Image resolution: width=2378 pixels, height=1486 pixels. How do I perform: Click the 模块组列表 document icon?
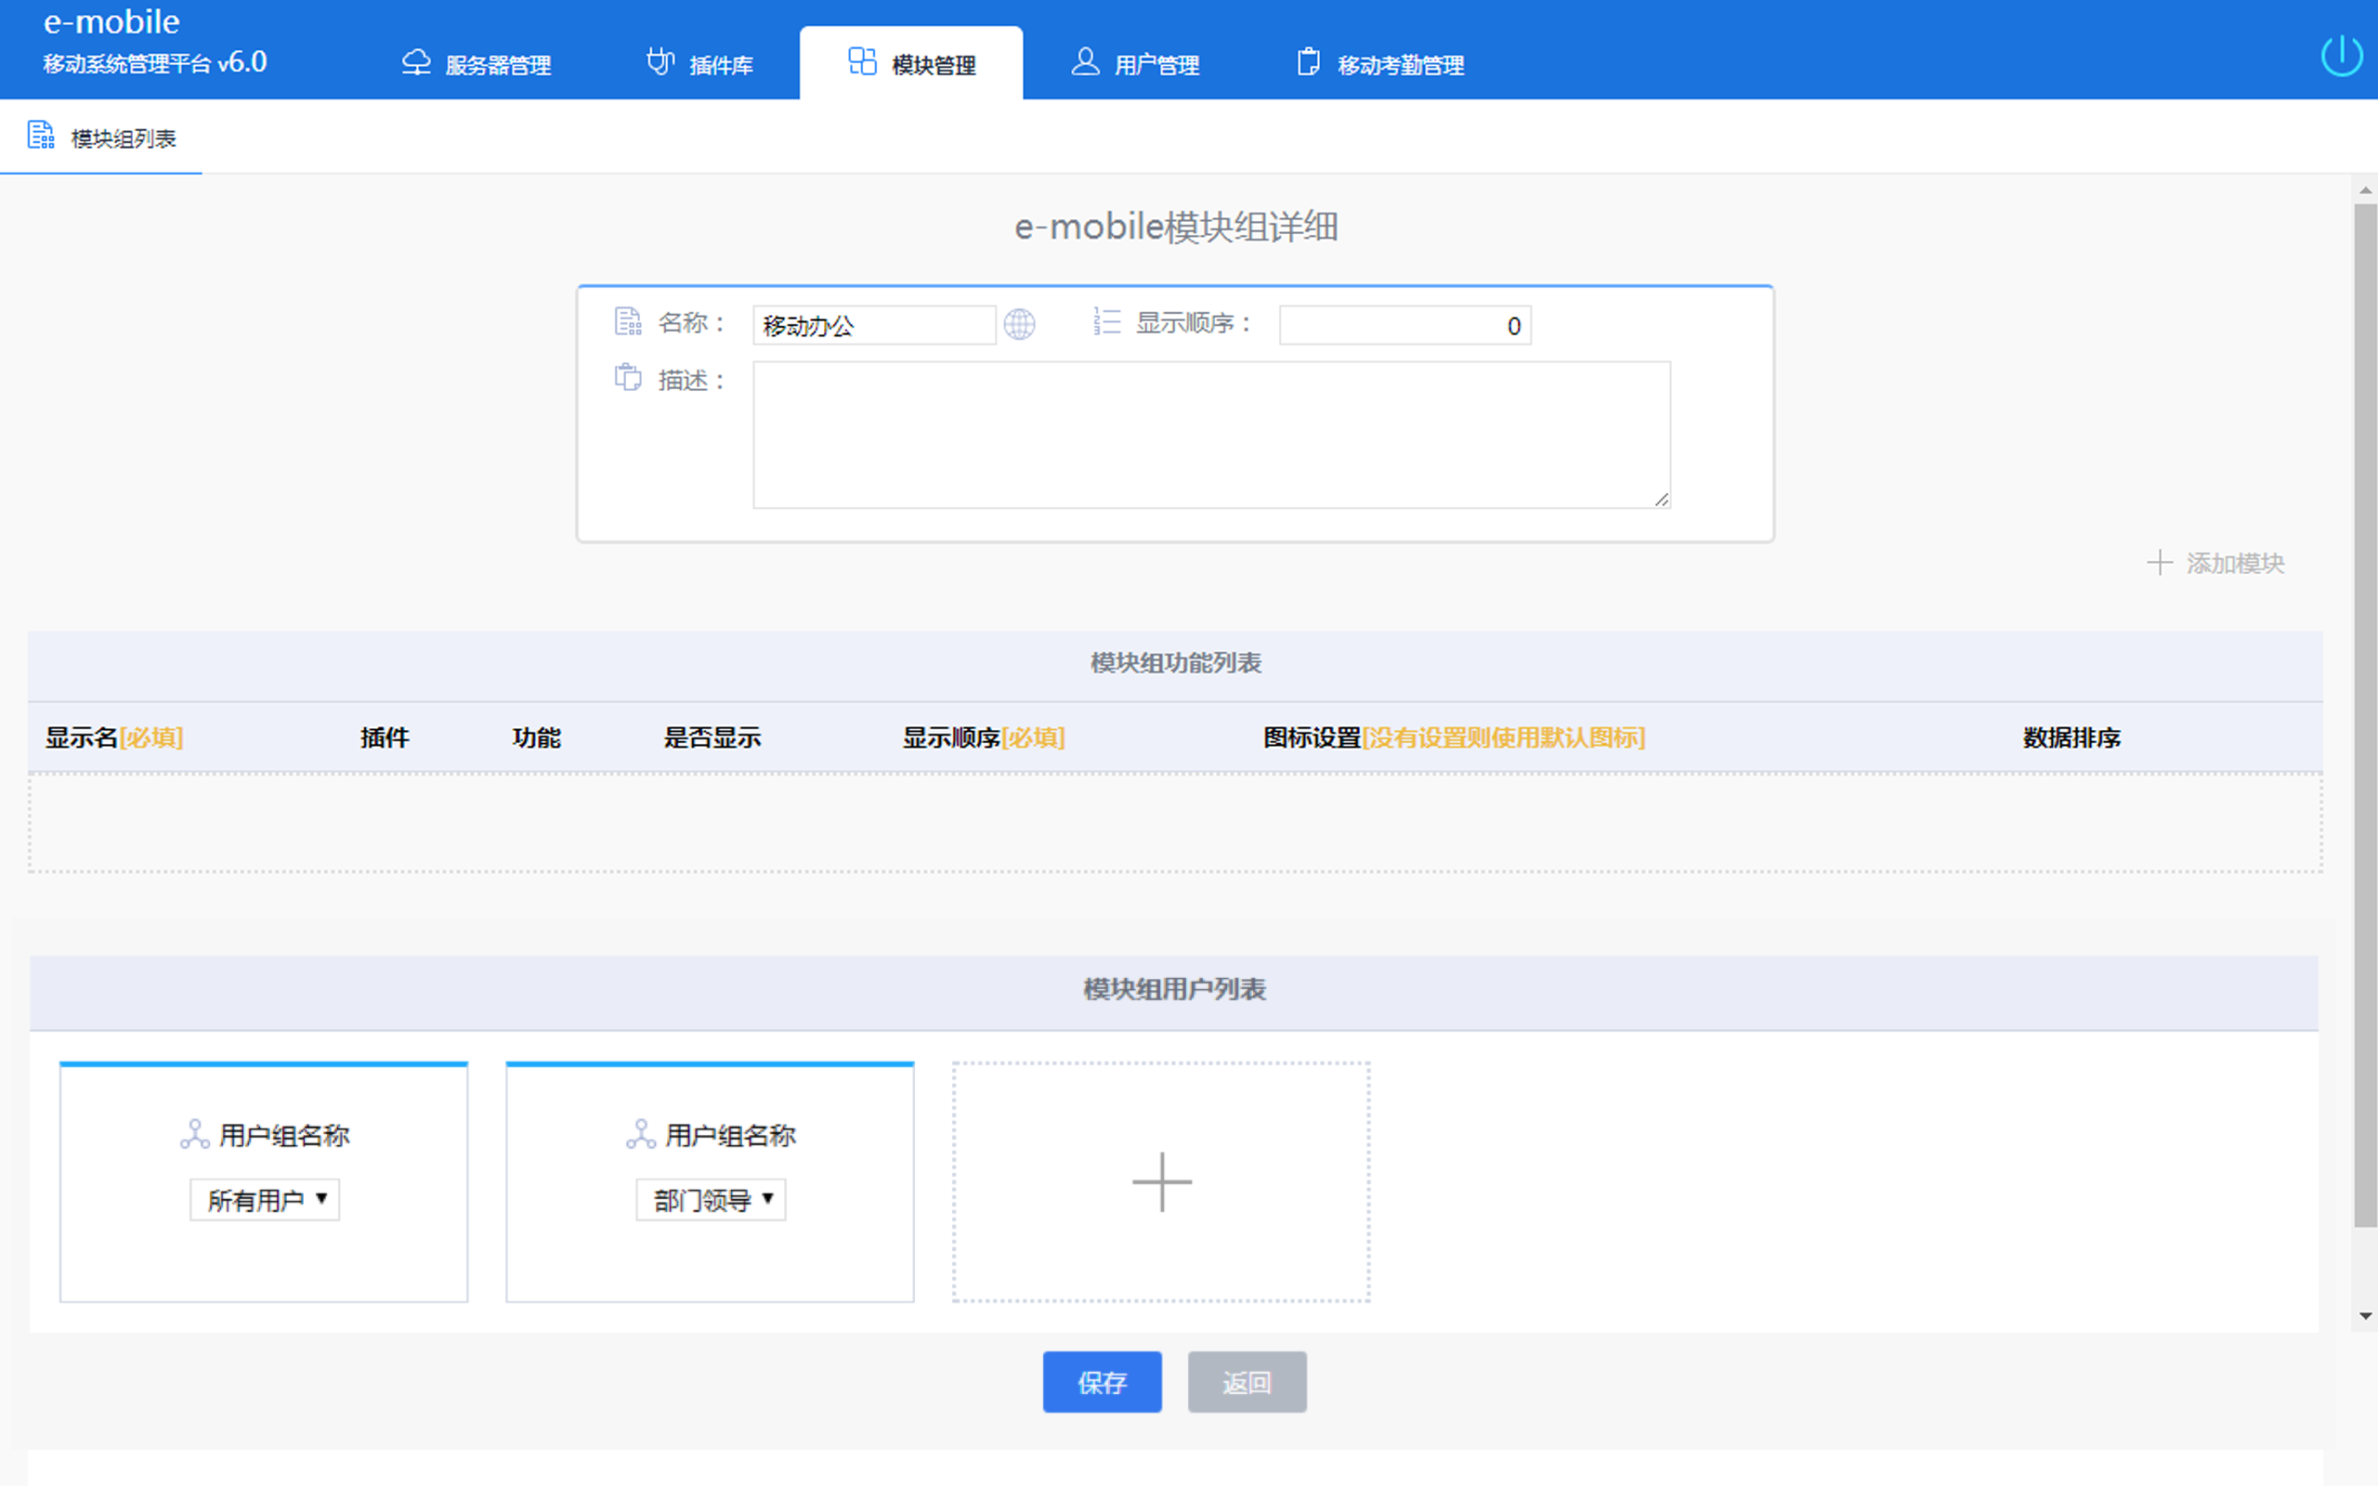[x=40, y=136]
